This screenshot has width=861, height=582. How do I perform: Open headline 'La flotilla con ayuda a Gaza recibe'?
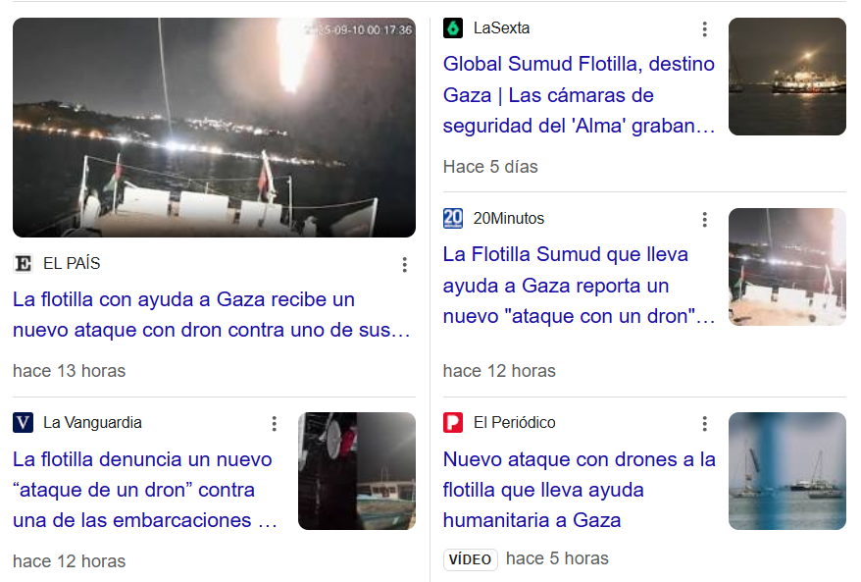click(212, 314)
